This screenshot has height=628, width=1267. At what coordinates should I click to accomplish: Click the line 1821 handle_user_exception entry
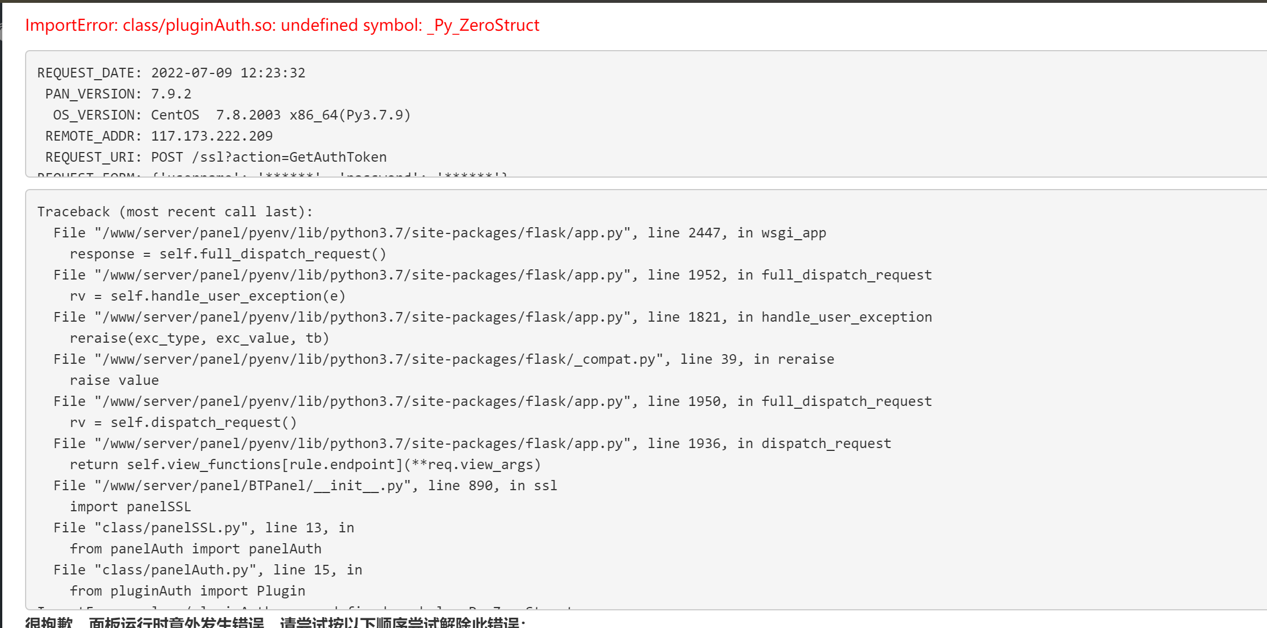[493, 317]
